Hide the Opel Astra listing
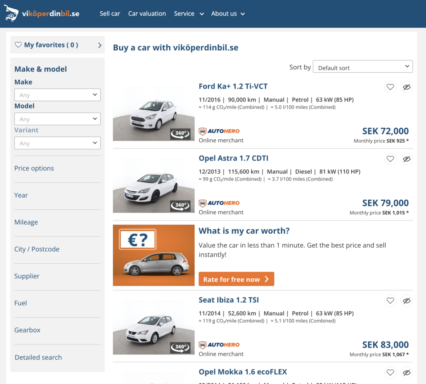This screenshot has width=426, height=384. (x=407, y=159)
